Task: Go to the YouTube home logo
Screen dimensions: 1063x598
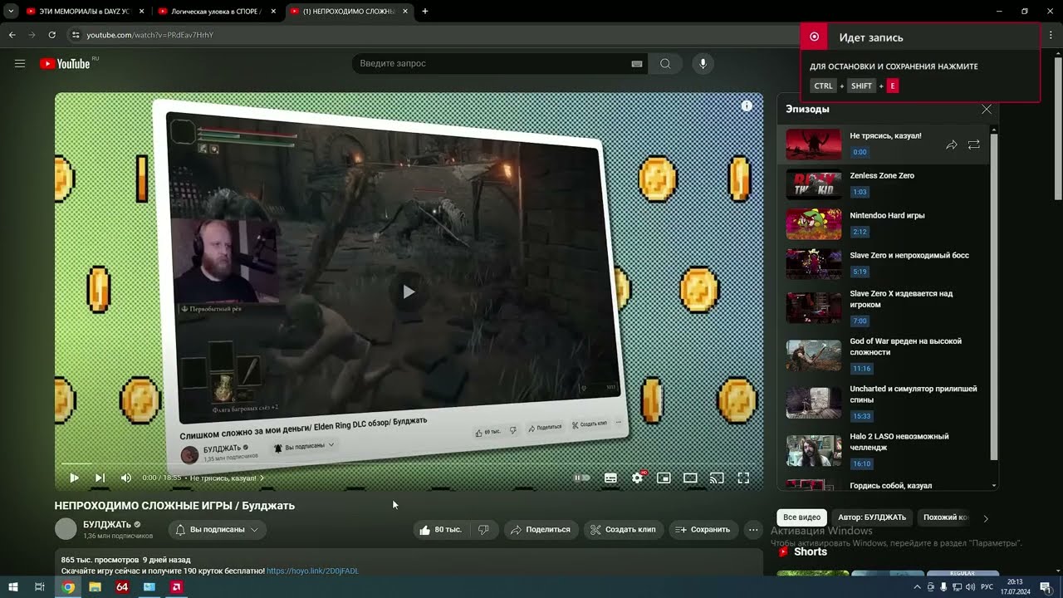Action: coord(65,64)
